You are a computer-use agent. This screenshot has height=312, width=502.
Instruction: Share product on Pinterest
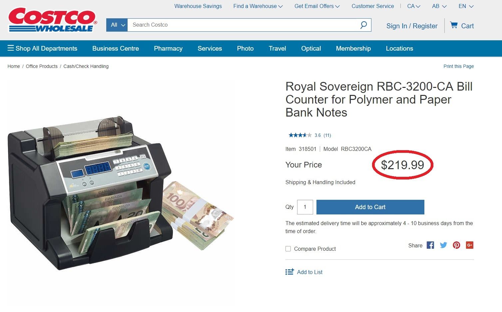[456, 245]
